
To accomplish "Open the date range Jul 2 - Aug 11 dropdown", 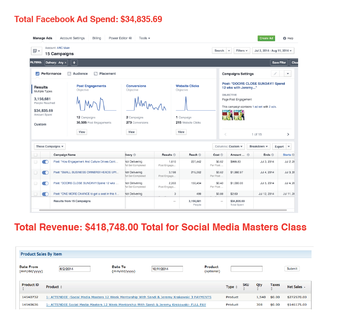I will (x=273, y=51).
